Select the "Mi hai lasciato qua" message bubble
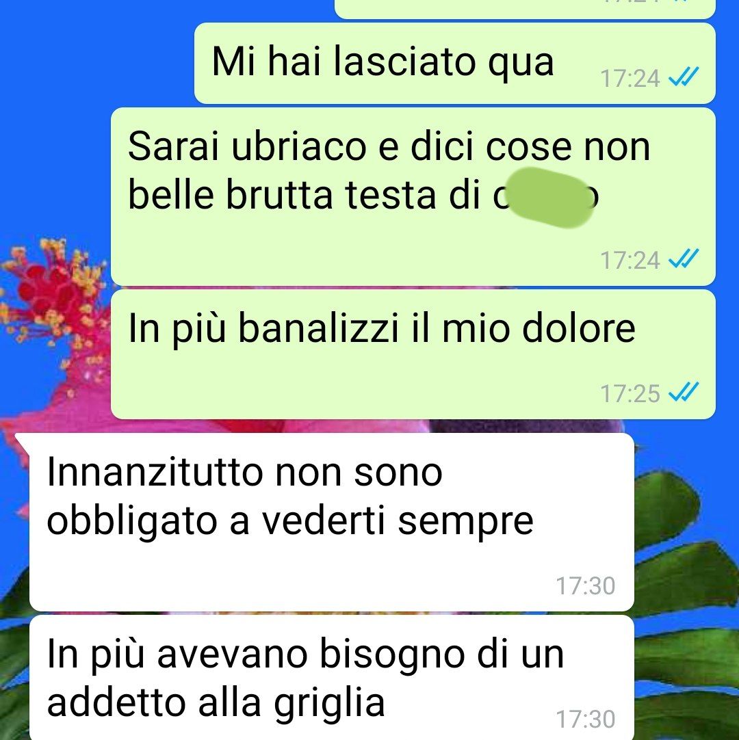Screen dimensions: 739x740 (455, 63)
